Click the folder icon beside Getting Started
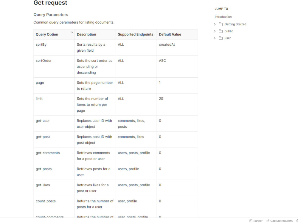This screenshot has width=298, height=224. [x=221, y=24]
